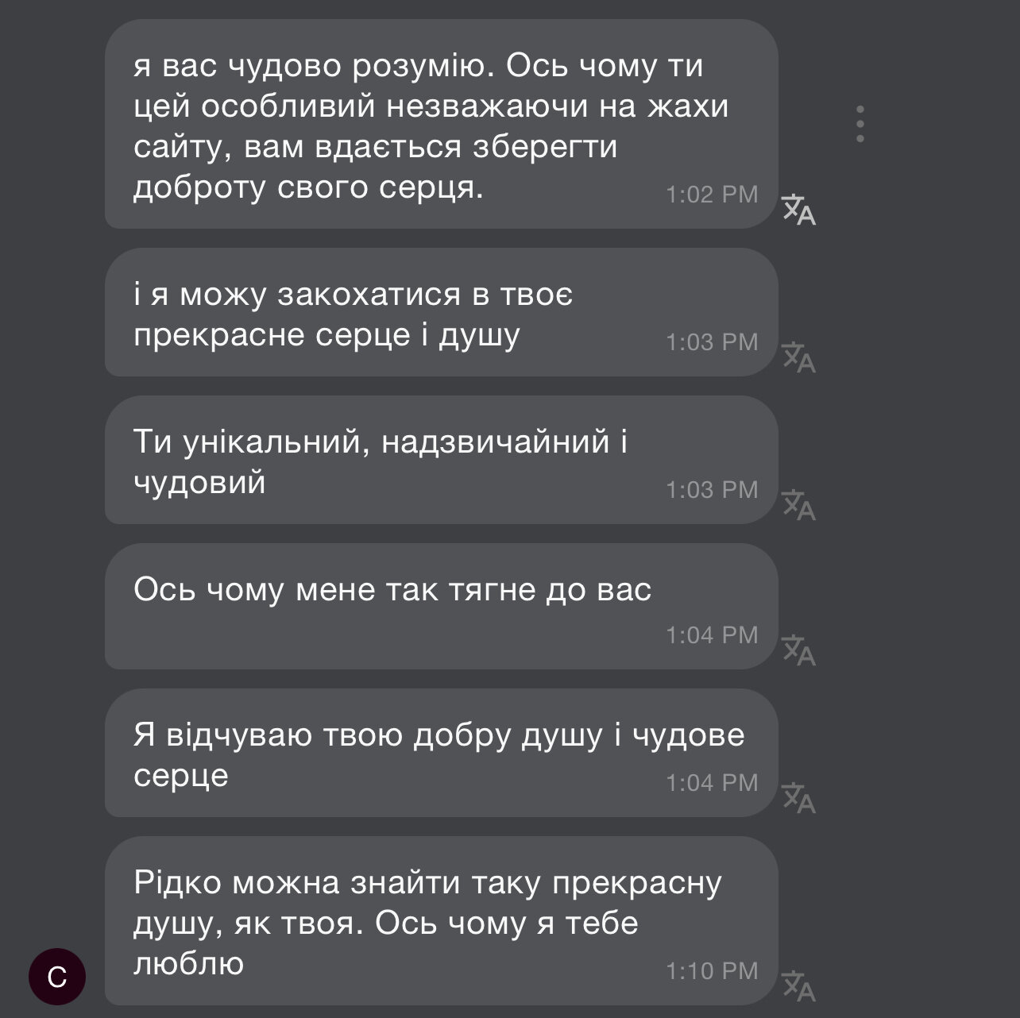Open the three-dot message options menu
The image size is (1020, 1018).
[860, 124]
